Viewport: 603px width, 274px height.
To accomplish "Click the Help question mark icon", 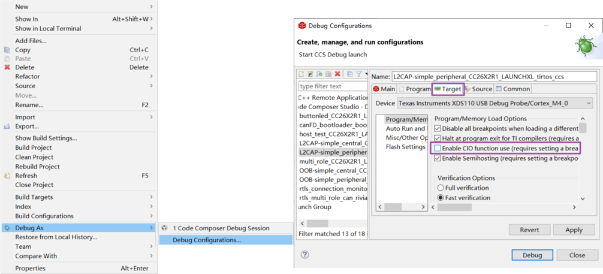I will 304,254.
